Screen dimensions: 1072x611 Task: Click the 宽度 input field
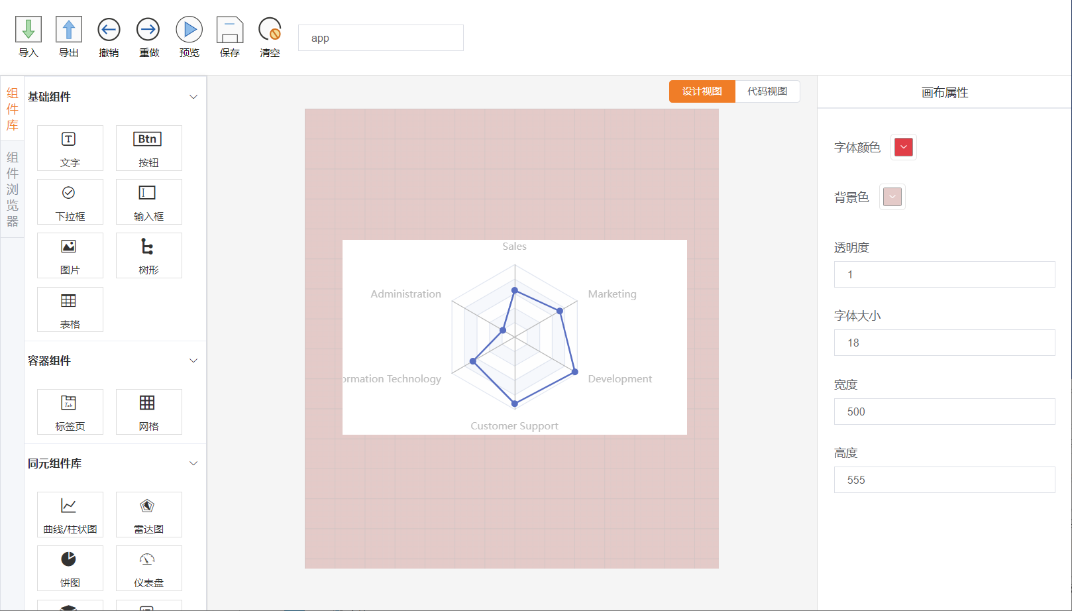pos(944,412)
